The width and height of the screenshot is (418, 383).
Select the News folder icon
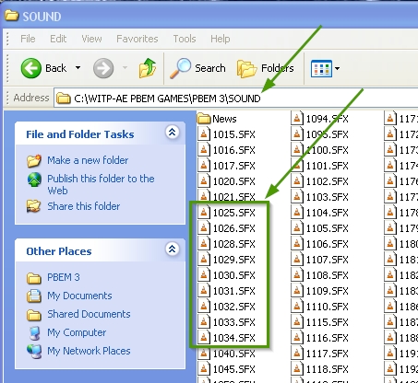(203, 119)
